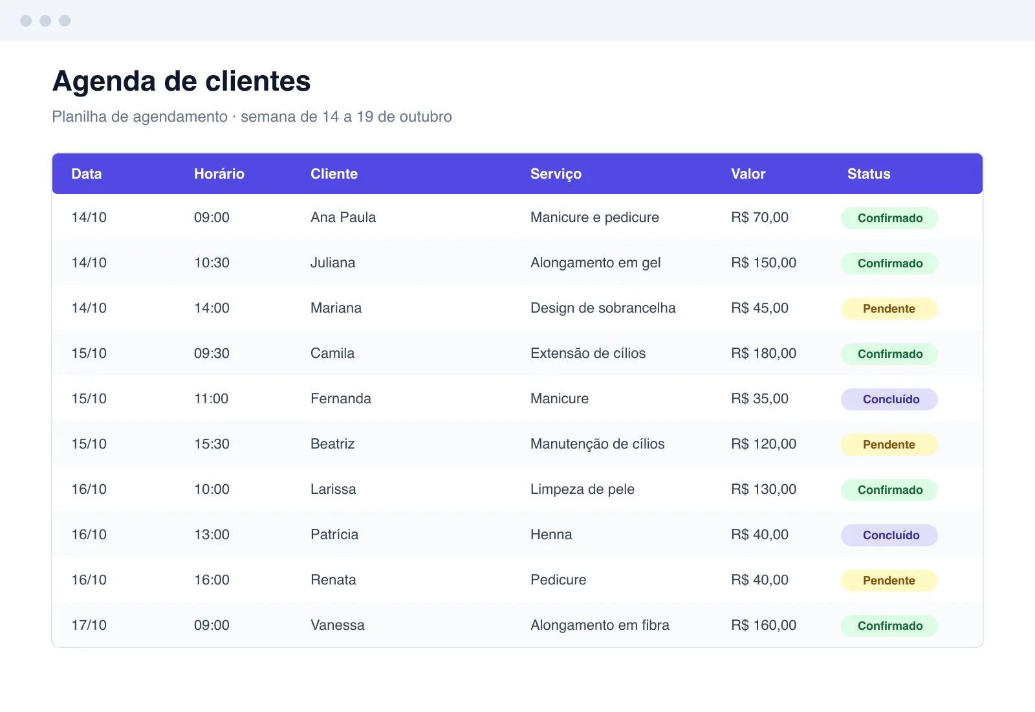This screenshot has height=712, width=1035.
Task: Select the "Limpeza de pele" service cell
Action: [582, 489]
